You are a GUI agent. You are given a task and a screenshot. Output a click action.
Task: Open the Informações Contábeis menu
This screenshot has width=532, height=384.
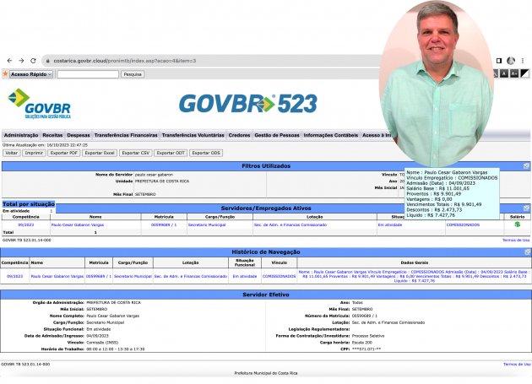coord(331,135)
